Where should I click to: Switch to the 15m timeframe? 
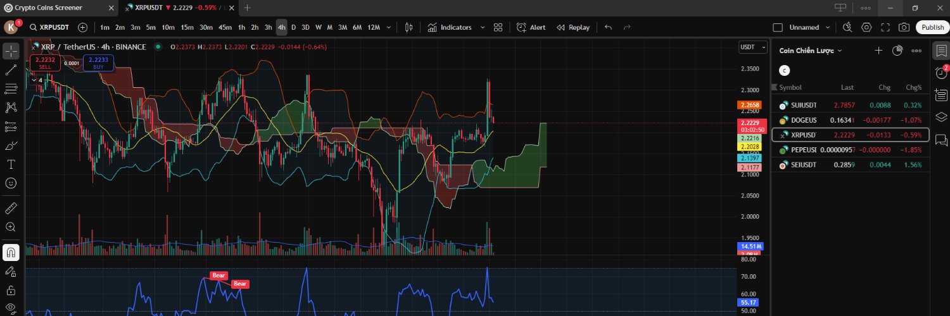pyautogui.click(x=187, y=27)
